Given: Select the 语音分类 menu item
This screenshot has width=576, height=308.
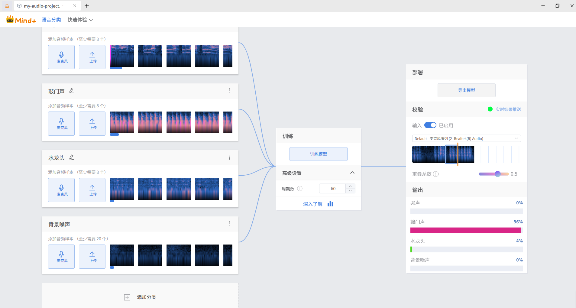Looking at the screenshot, I should click(51, 20).
